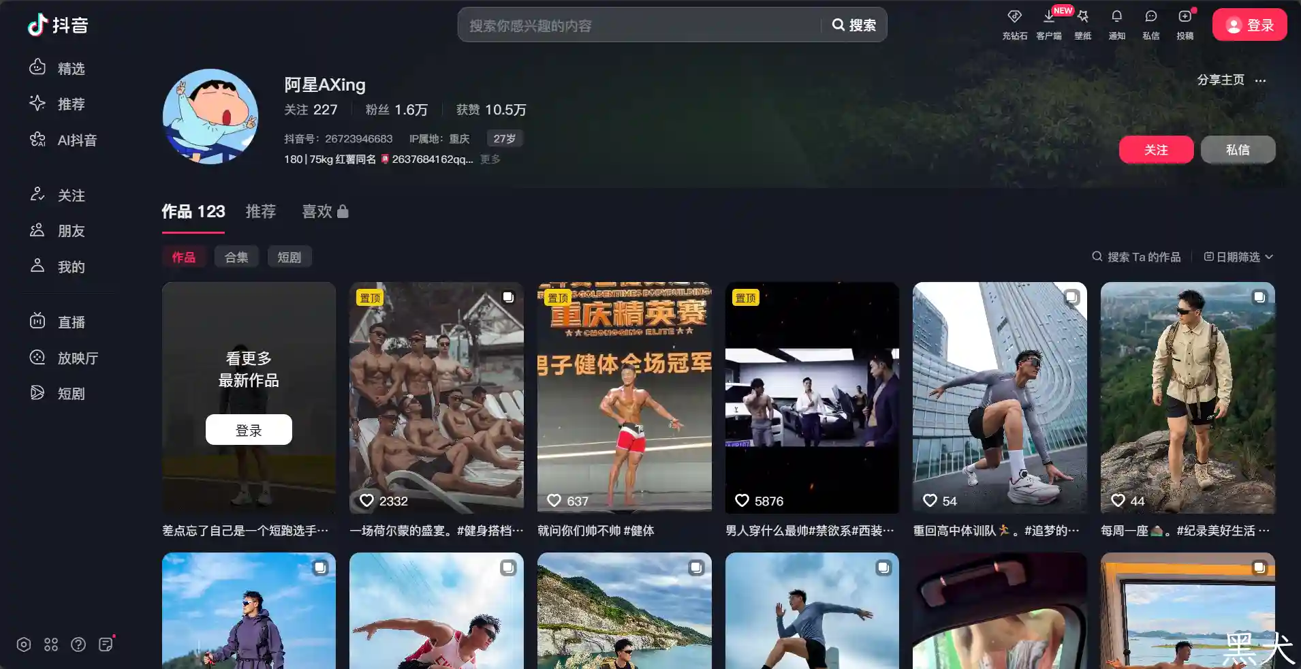Open the 通知 notification bell

[x=1116, y=24]
